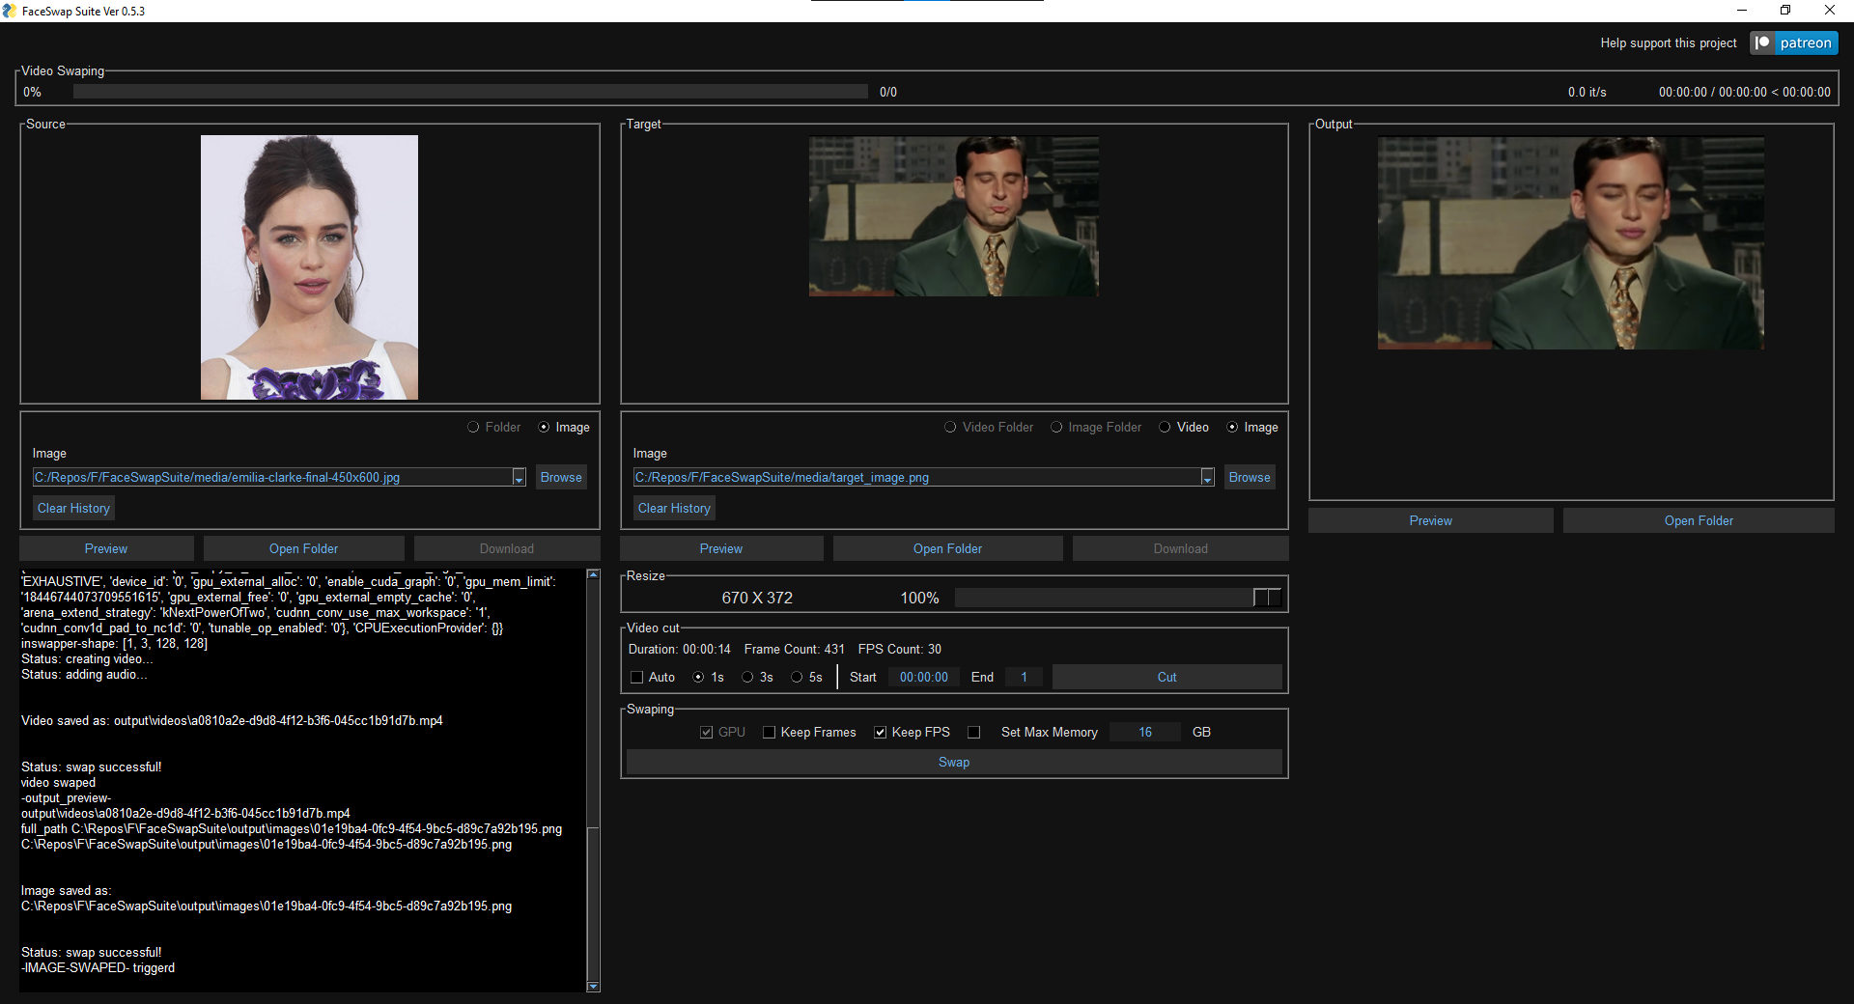Viewport: 1854px width, 1004px height.
Task: Click the video cut End value field
Action: pos(1024,677)
